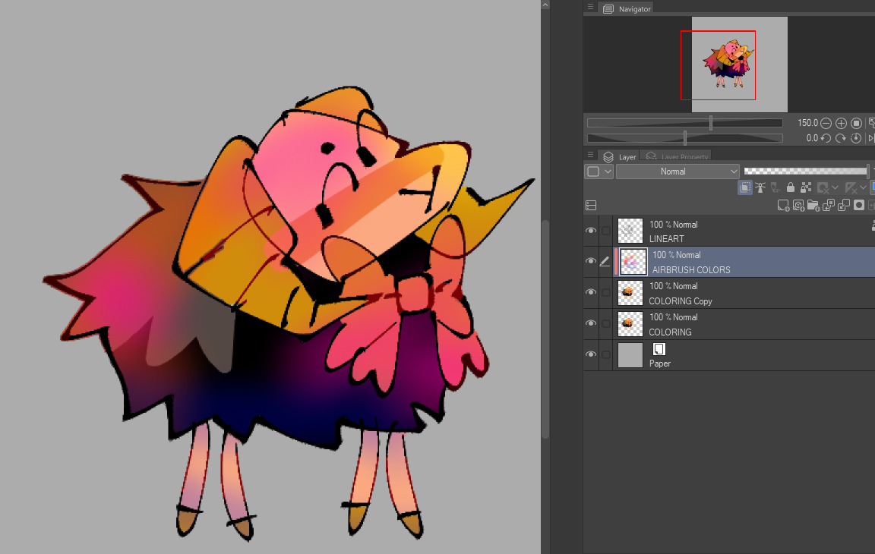This screenshot has height=554, width=875.
Task: Click the rotate left icon in Navigator
Action: (826, 138)
